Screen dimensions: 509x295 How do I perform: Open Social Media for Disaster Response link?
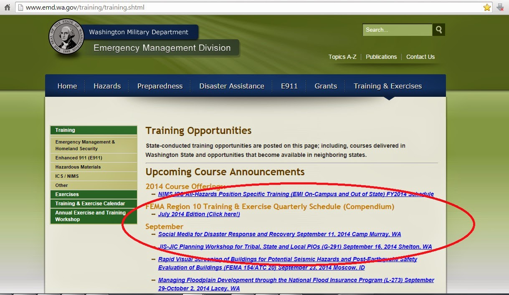pos(280,234)
